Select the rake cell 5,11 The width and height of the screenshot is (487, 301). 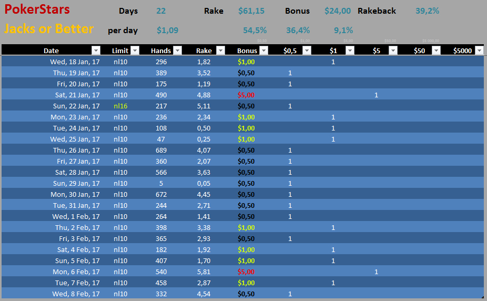click(204, 106)
